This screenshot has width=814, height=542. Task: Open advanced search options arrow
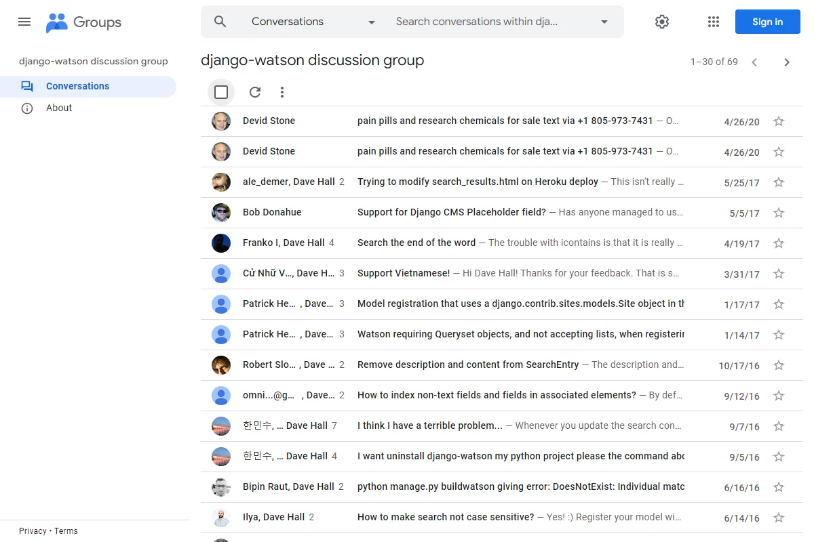[604, 22]
